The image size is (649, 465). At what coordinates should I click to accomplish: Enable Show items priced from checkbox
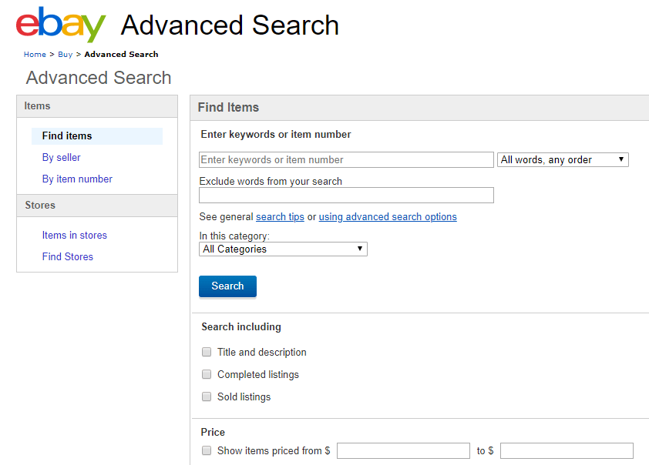pyautogui.click(x=206, y=450)
